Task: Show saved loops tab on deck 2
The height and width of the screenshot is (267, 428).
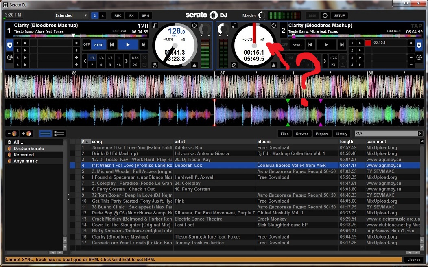Action: [x=419, y=57]
